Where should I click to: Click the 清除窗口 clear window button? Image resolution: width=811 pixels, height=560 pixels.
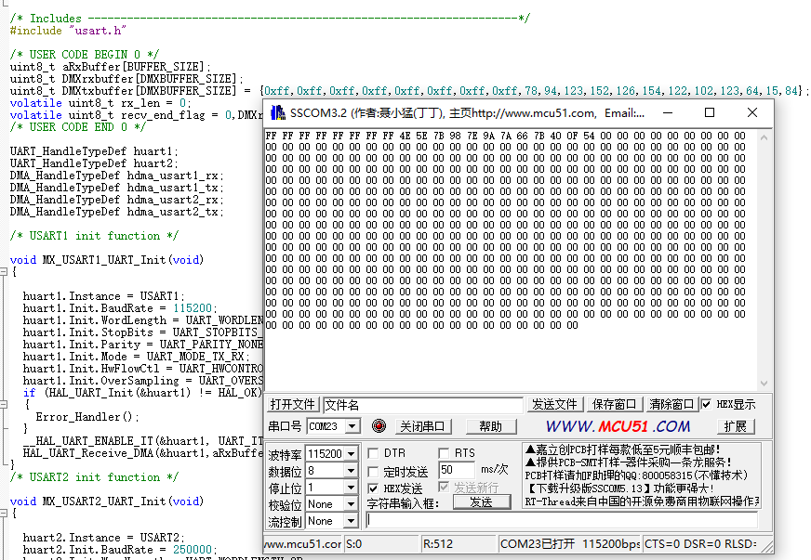click(x=671, y=405)
